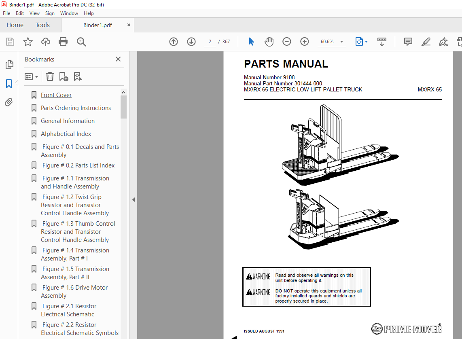Open the View menu

[x=34, y=13]
